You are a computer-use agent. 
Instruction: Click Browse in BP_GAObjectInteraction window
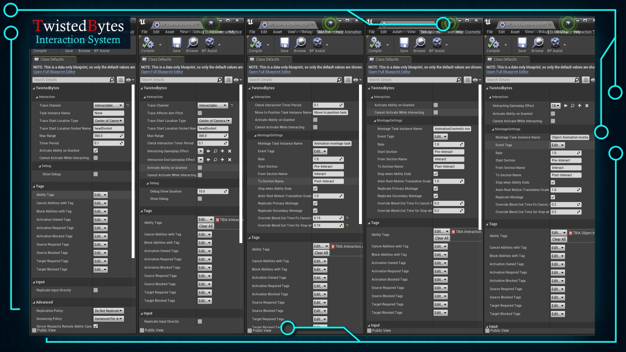click(537, 44)
